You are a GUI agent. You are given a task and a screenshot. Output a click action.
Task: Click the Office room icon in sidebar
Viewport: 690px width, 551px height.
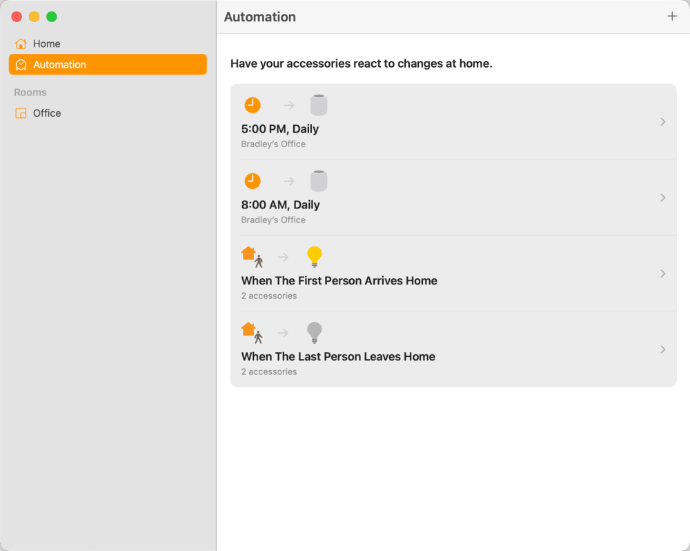(x=21, y=113)
